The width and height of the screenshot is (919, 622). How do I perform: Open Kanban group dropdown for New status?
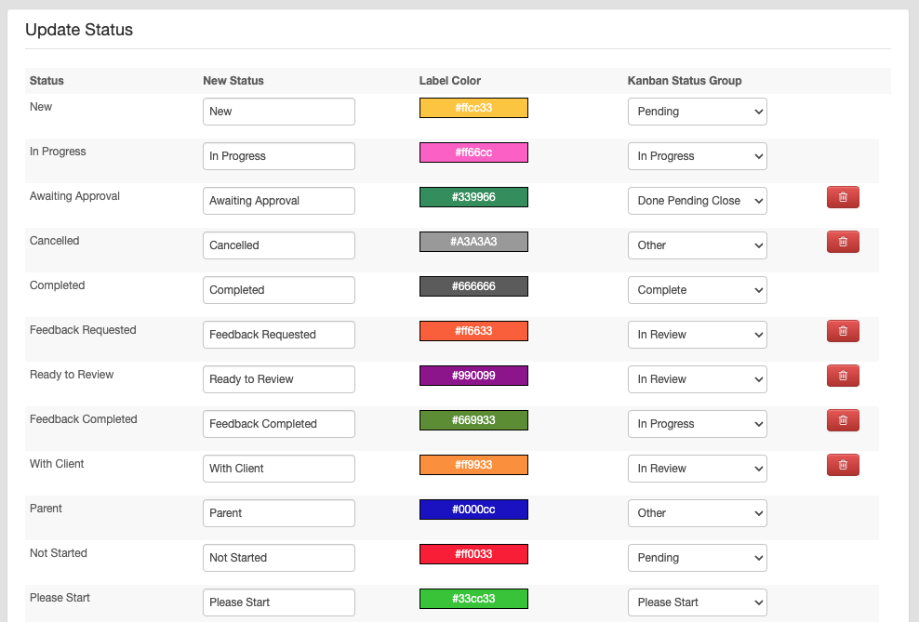pos(698,112)
